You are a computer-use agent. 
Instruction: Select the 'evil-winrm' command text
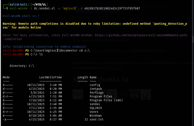point(18,8)
